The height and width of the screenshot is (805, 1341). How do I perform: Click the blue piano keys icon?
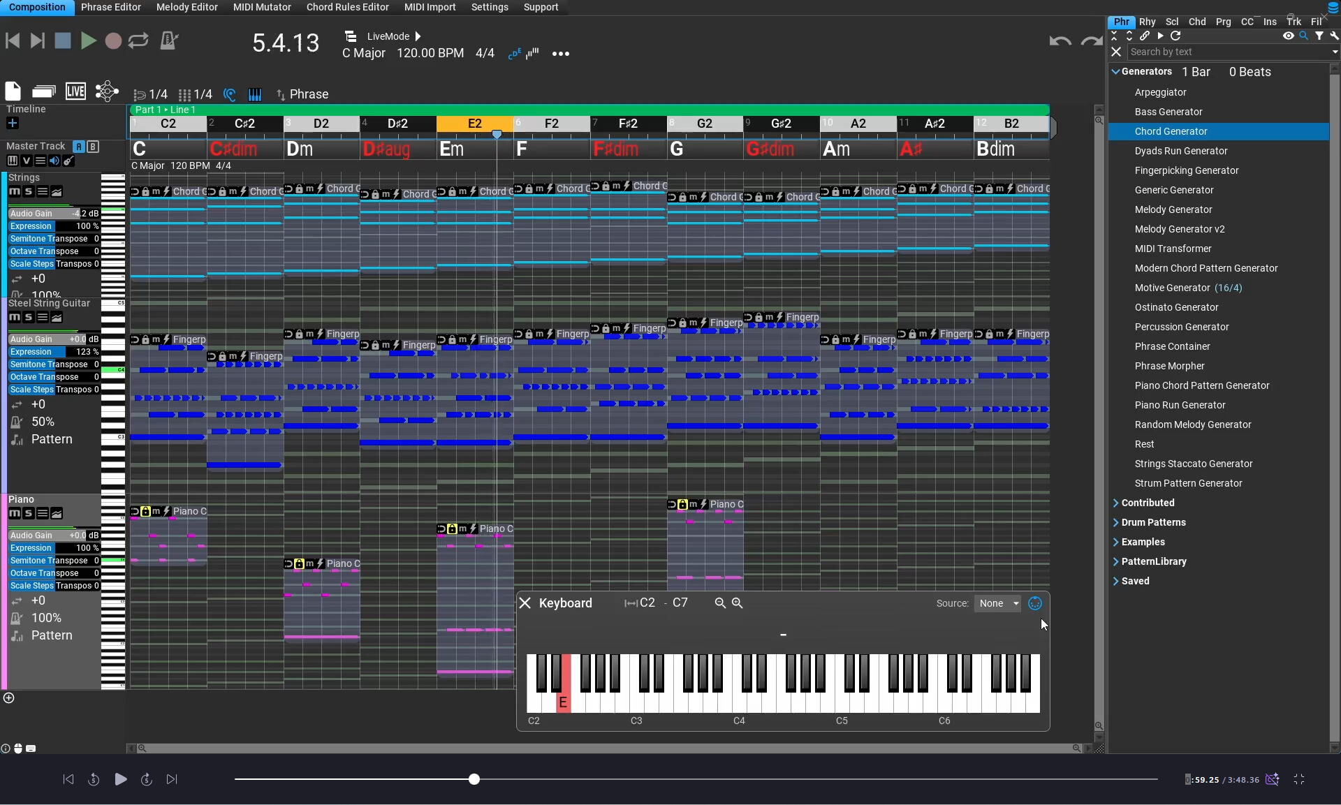(x=255, y=94)
